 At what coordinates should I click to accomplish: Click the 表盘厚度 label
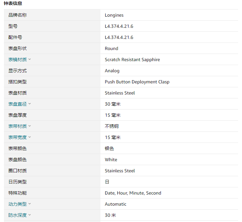(x=17, y=115)
